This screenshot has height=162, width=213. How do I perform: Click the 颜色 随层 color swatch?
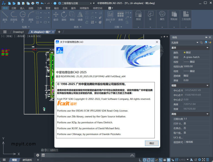pos(184,52)
